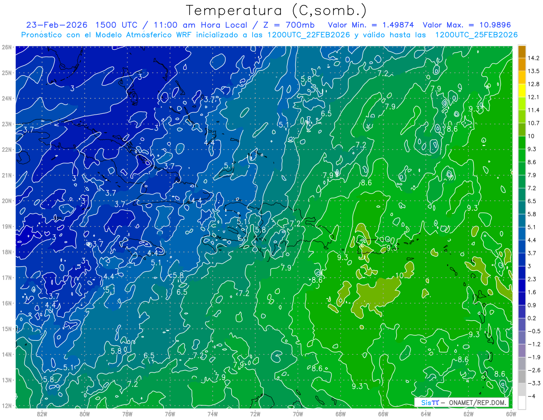Click the "14.2" color scale value
The width and height of the screenshot is (543, 420).
[533, 58]
